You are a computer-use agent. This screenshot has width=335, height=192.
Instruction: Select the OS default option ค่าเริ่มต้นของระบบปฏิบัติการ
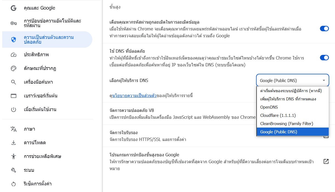click(x=293, y=91)
